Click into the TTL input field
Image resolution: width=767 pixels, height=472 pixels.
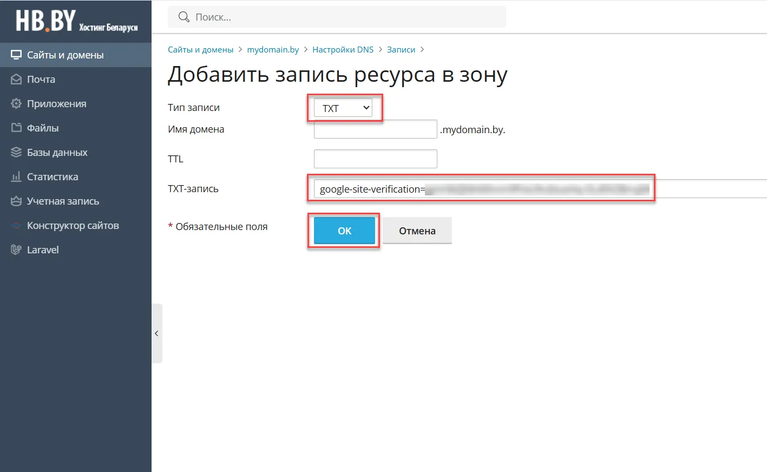click(375, 159)
